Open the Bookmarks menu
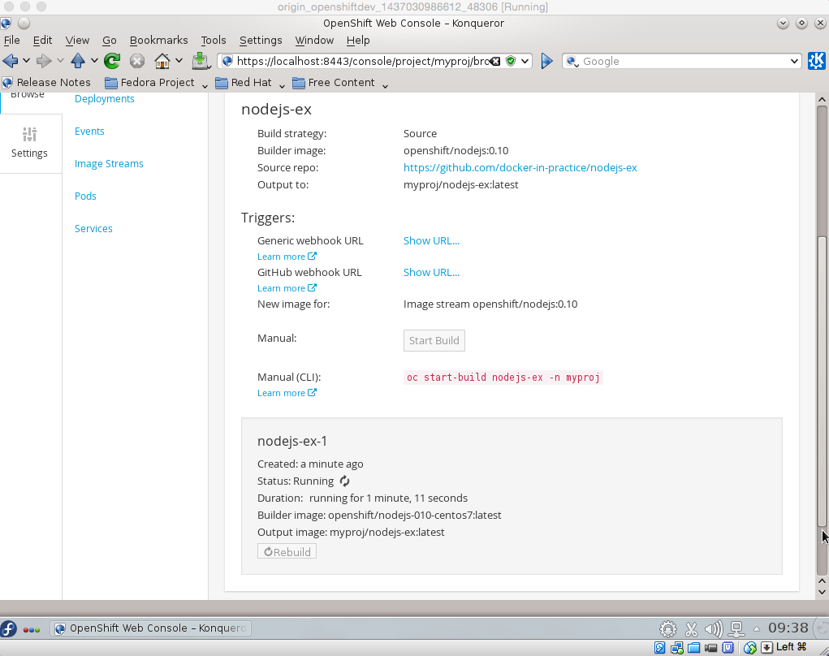This screenshot has width=829, height=656. click(x=158, y=40)
